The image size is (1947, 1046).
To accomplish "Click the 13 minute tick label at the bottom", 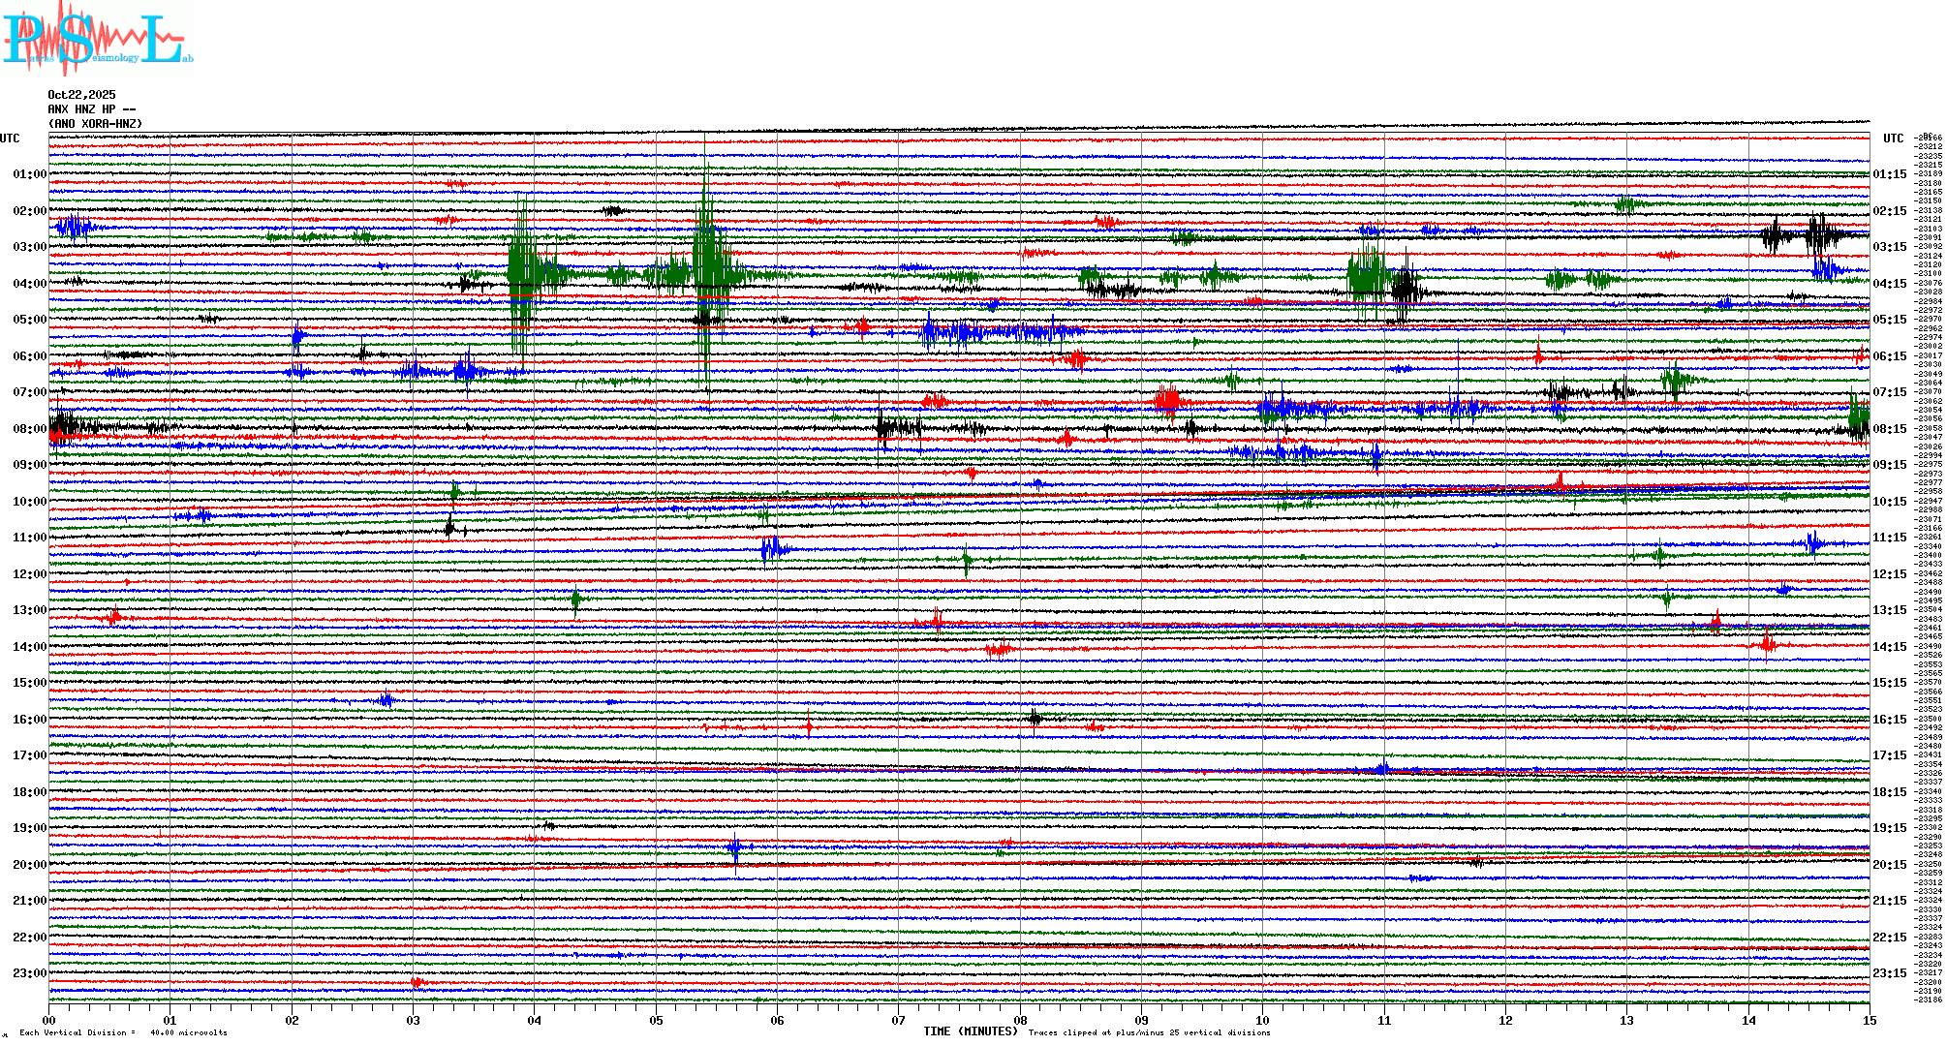I will pos(1626,1020).
